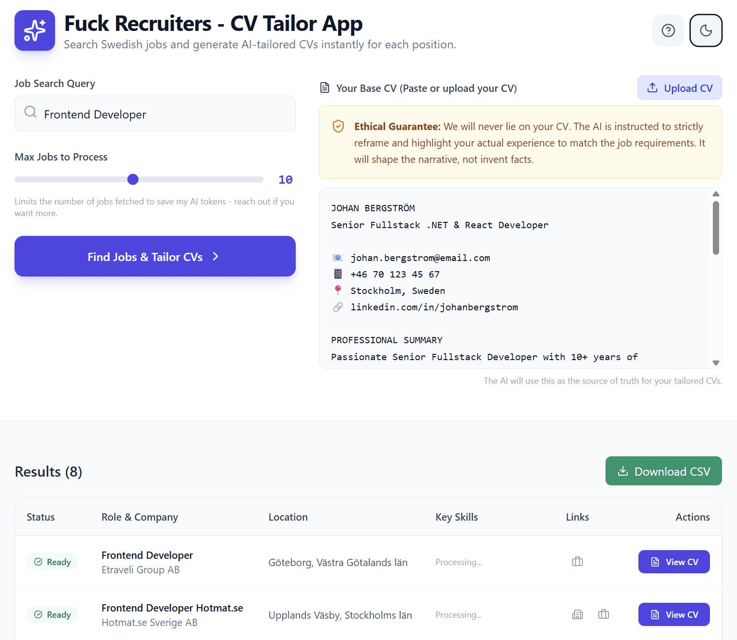Viewport: 737px width, 640px height.
Task: Open help via question mark icon
Action: pos(668,30)
